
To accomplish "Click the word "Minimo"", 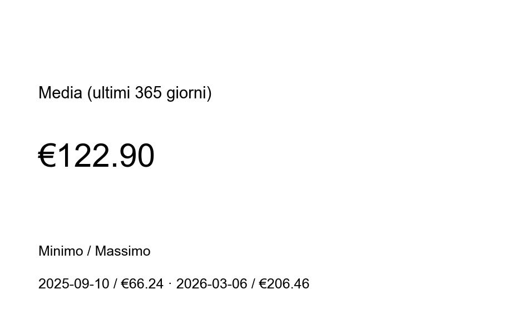I will click(61, 251).
